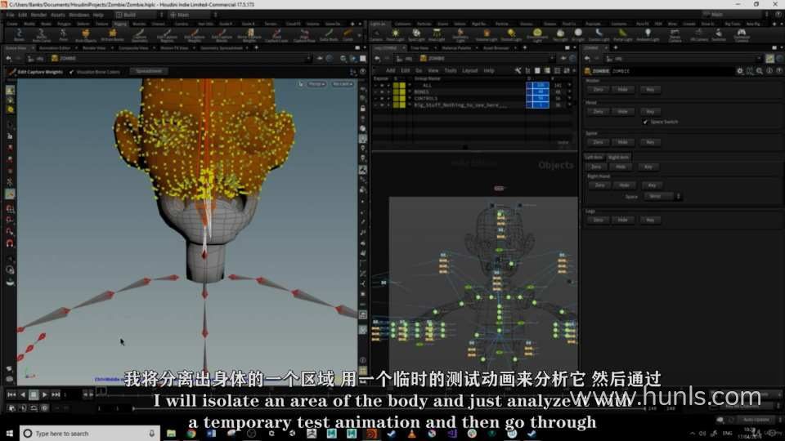This screenshot has height=441, width=785.
Task: Choose the Sky Light shelf tool
Action: click(560, 34)
